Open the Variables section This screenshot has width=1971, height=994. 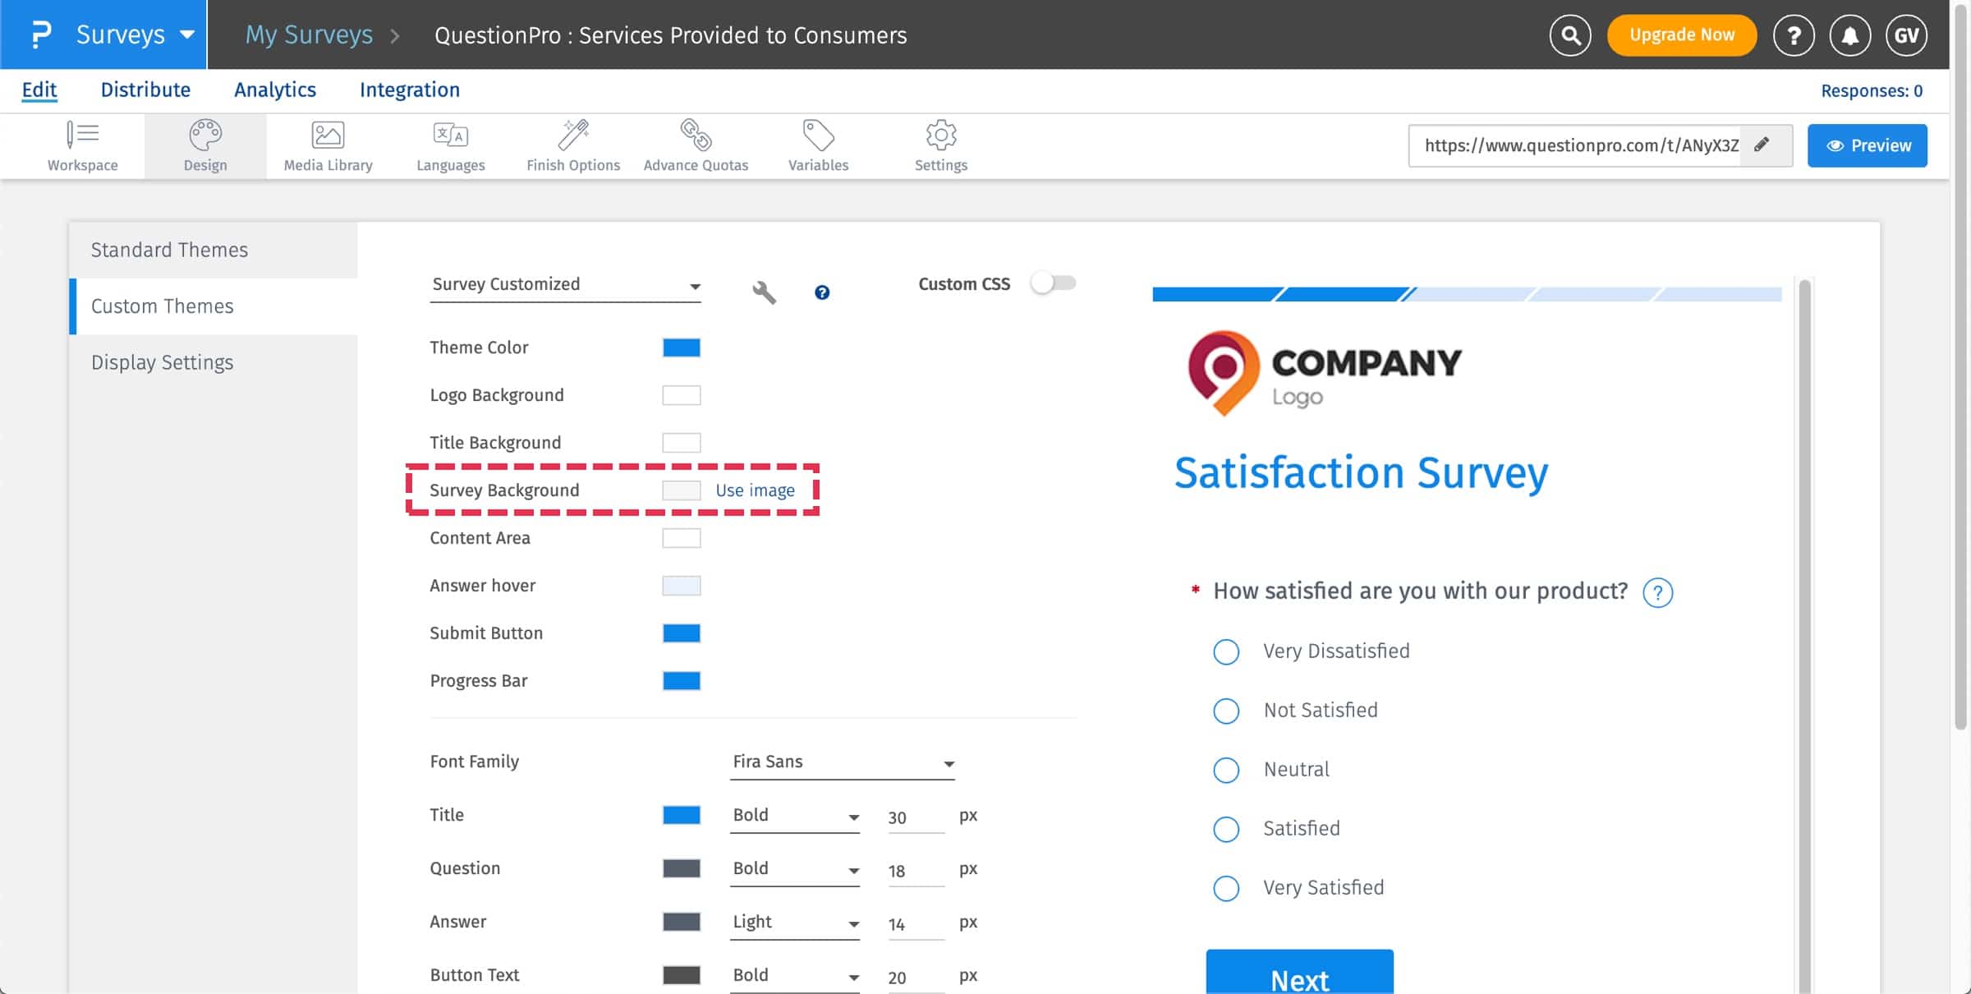[817, 145]
